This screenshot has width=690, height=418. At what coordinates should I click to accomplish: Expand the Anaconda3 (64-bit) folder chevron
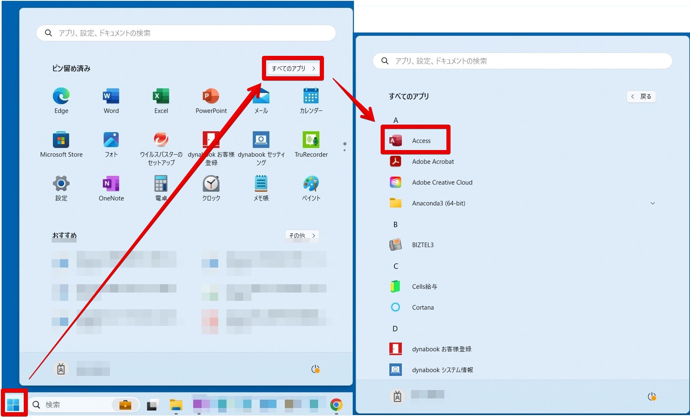[x=653, y=203]
